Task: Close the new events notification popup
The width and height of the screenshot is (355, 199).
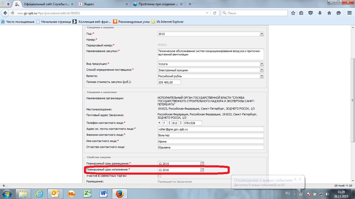Action: 300,179
